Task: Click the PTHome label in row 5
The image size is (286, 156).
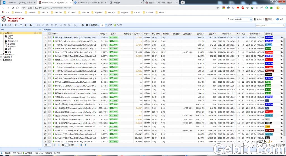Action: pyautogui.click(x=269, y=52)
